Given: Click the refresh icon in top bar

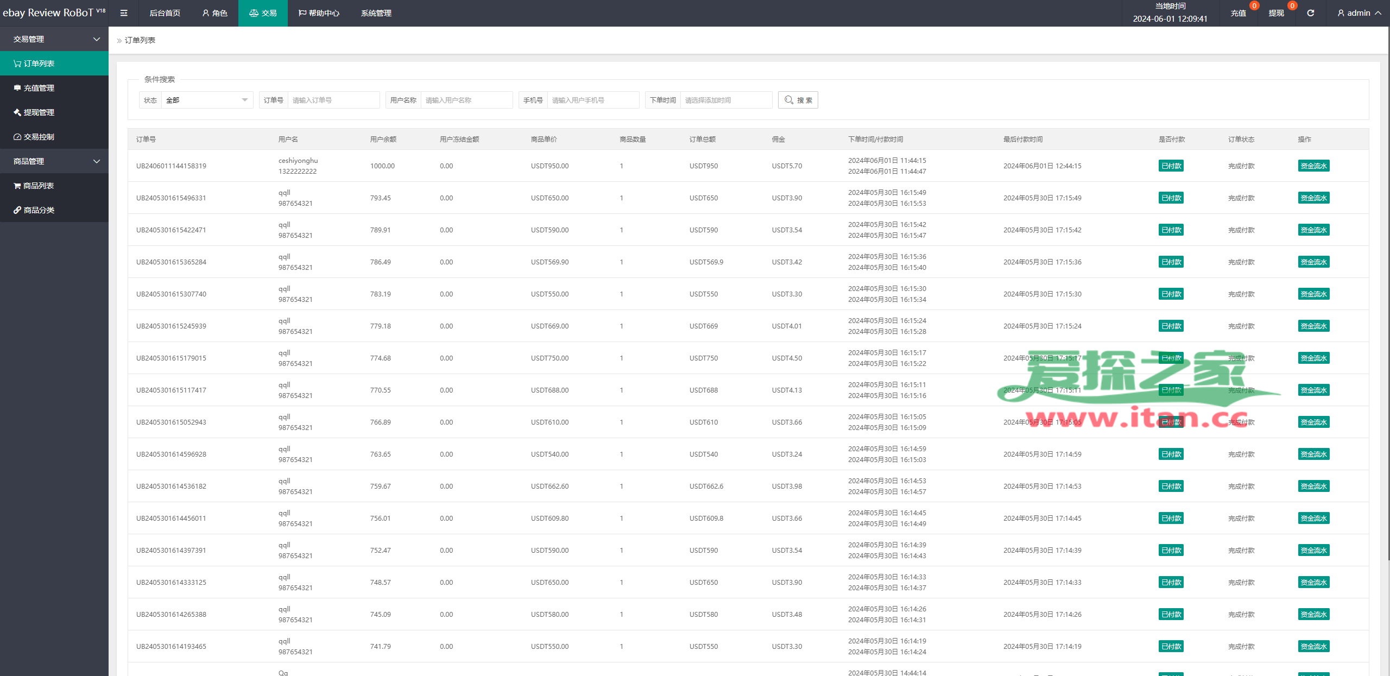Looking at the screenshot, I should click(x=1310, y=13).
